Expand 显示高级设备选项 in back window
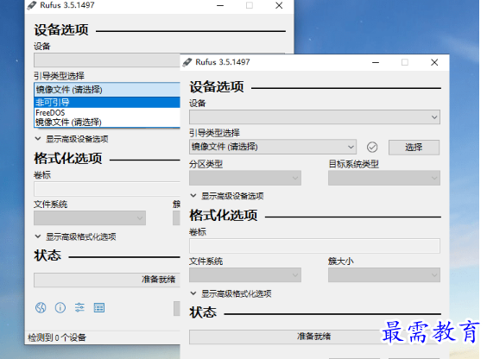487x359 pixels. coord(72,139)
